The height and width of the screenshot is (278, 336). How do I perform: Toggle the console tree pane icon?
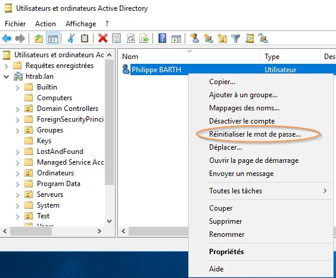(x=52, y=39)
